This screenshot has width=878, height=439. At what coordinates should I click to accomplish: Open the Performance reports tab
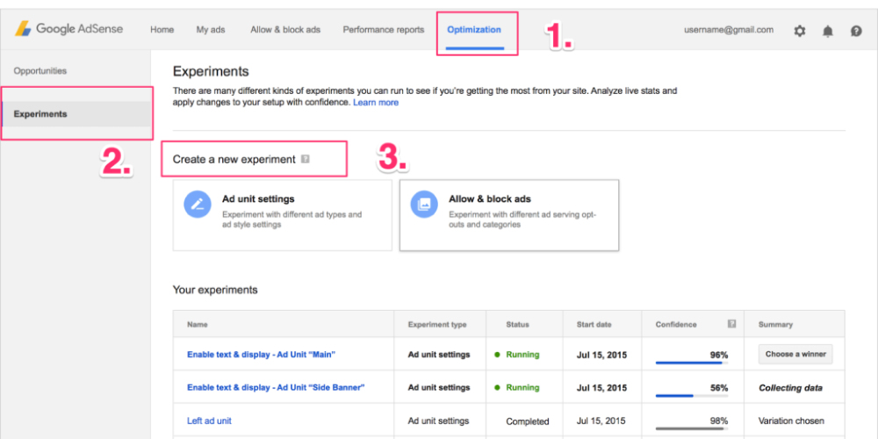383,30
